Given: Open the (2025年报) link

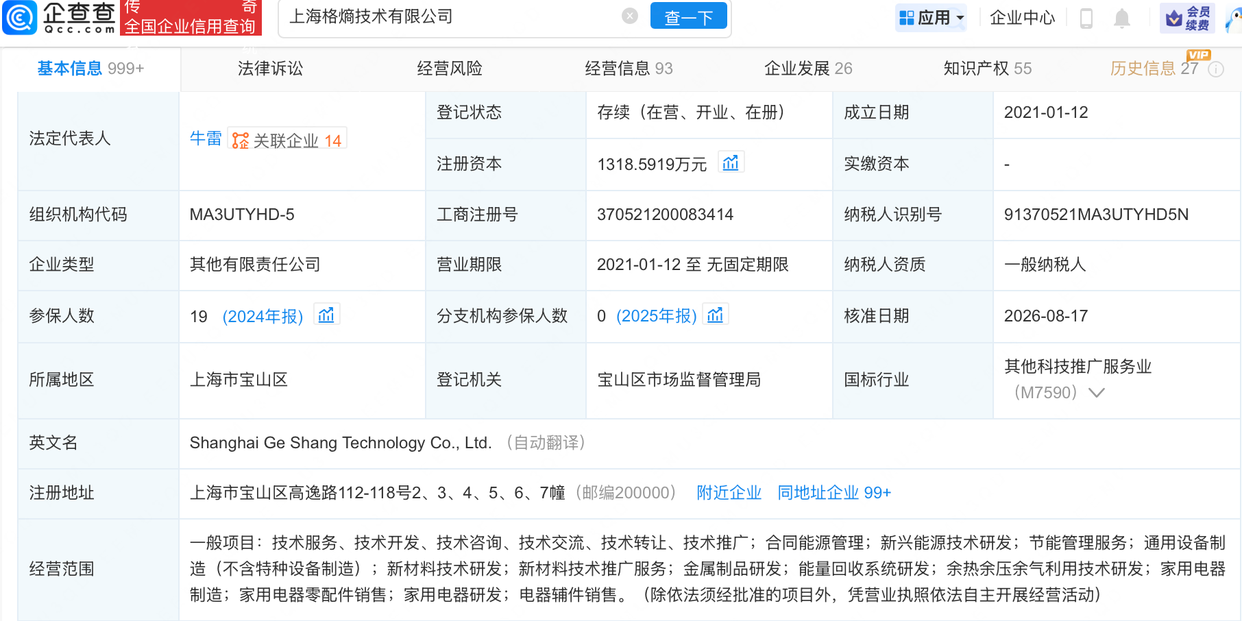Looking at the screenshot, I should tap(656, 316).
